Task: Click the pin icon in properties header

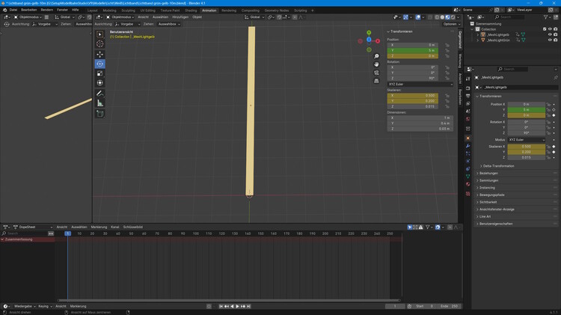Action: 555,77
